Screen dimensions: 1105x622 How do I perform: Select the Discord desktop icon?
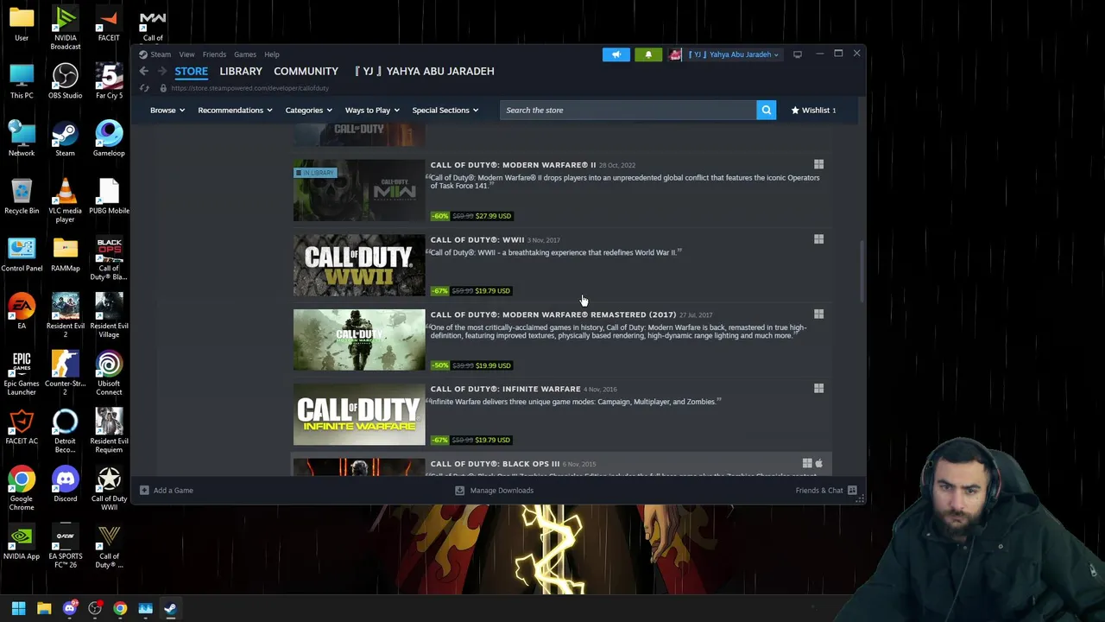pos(65,485)
